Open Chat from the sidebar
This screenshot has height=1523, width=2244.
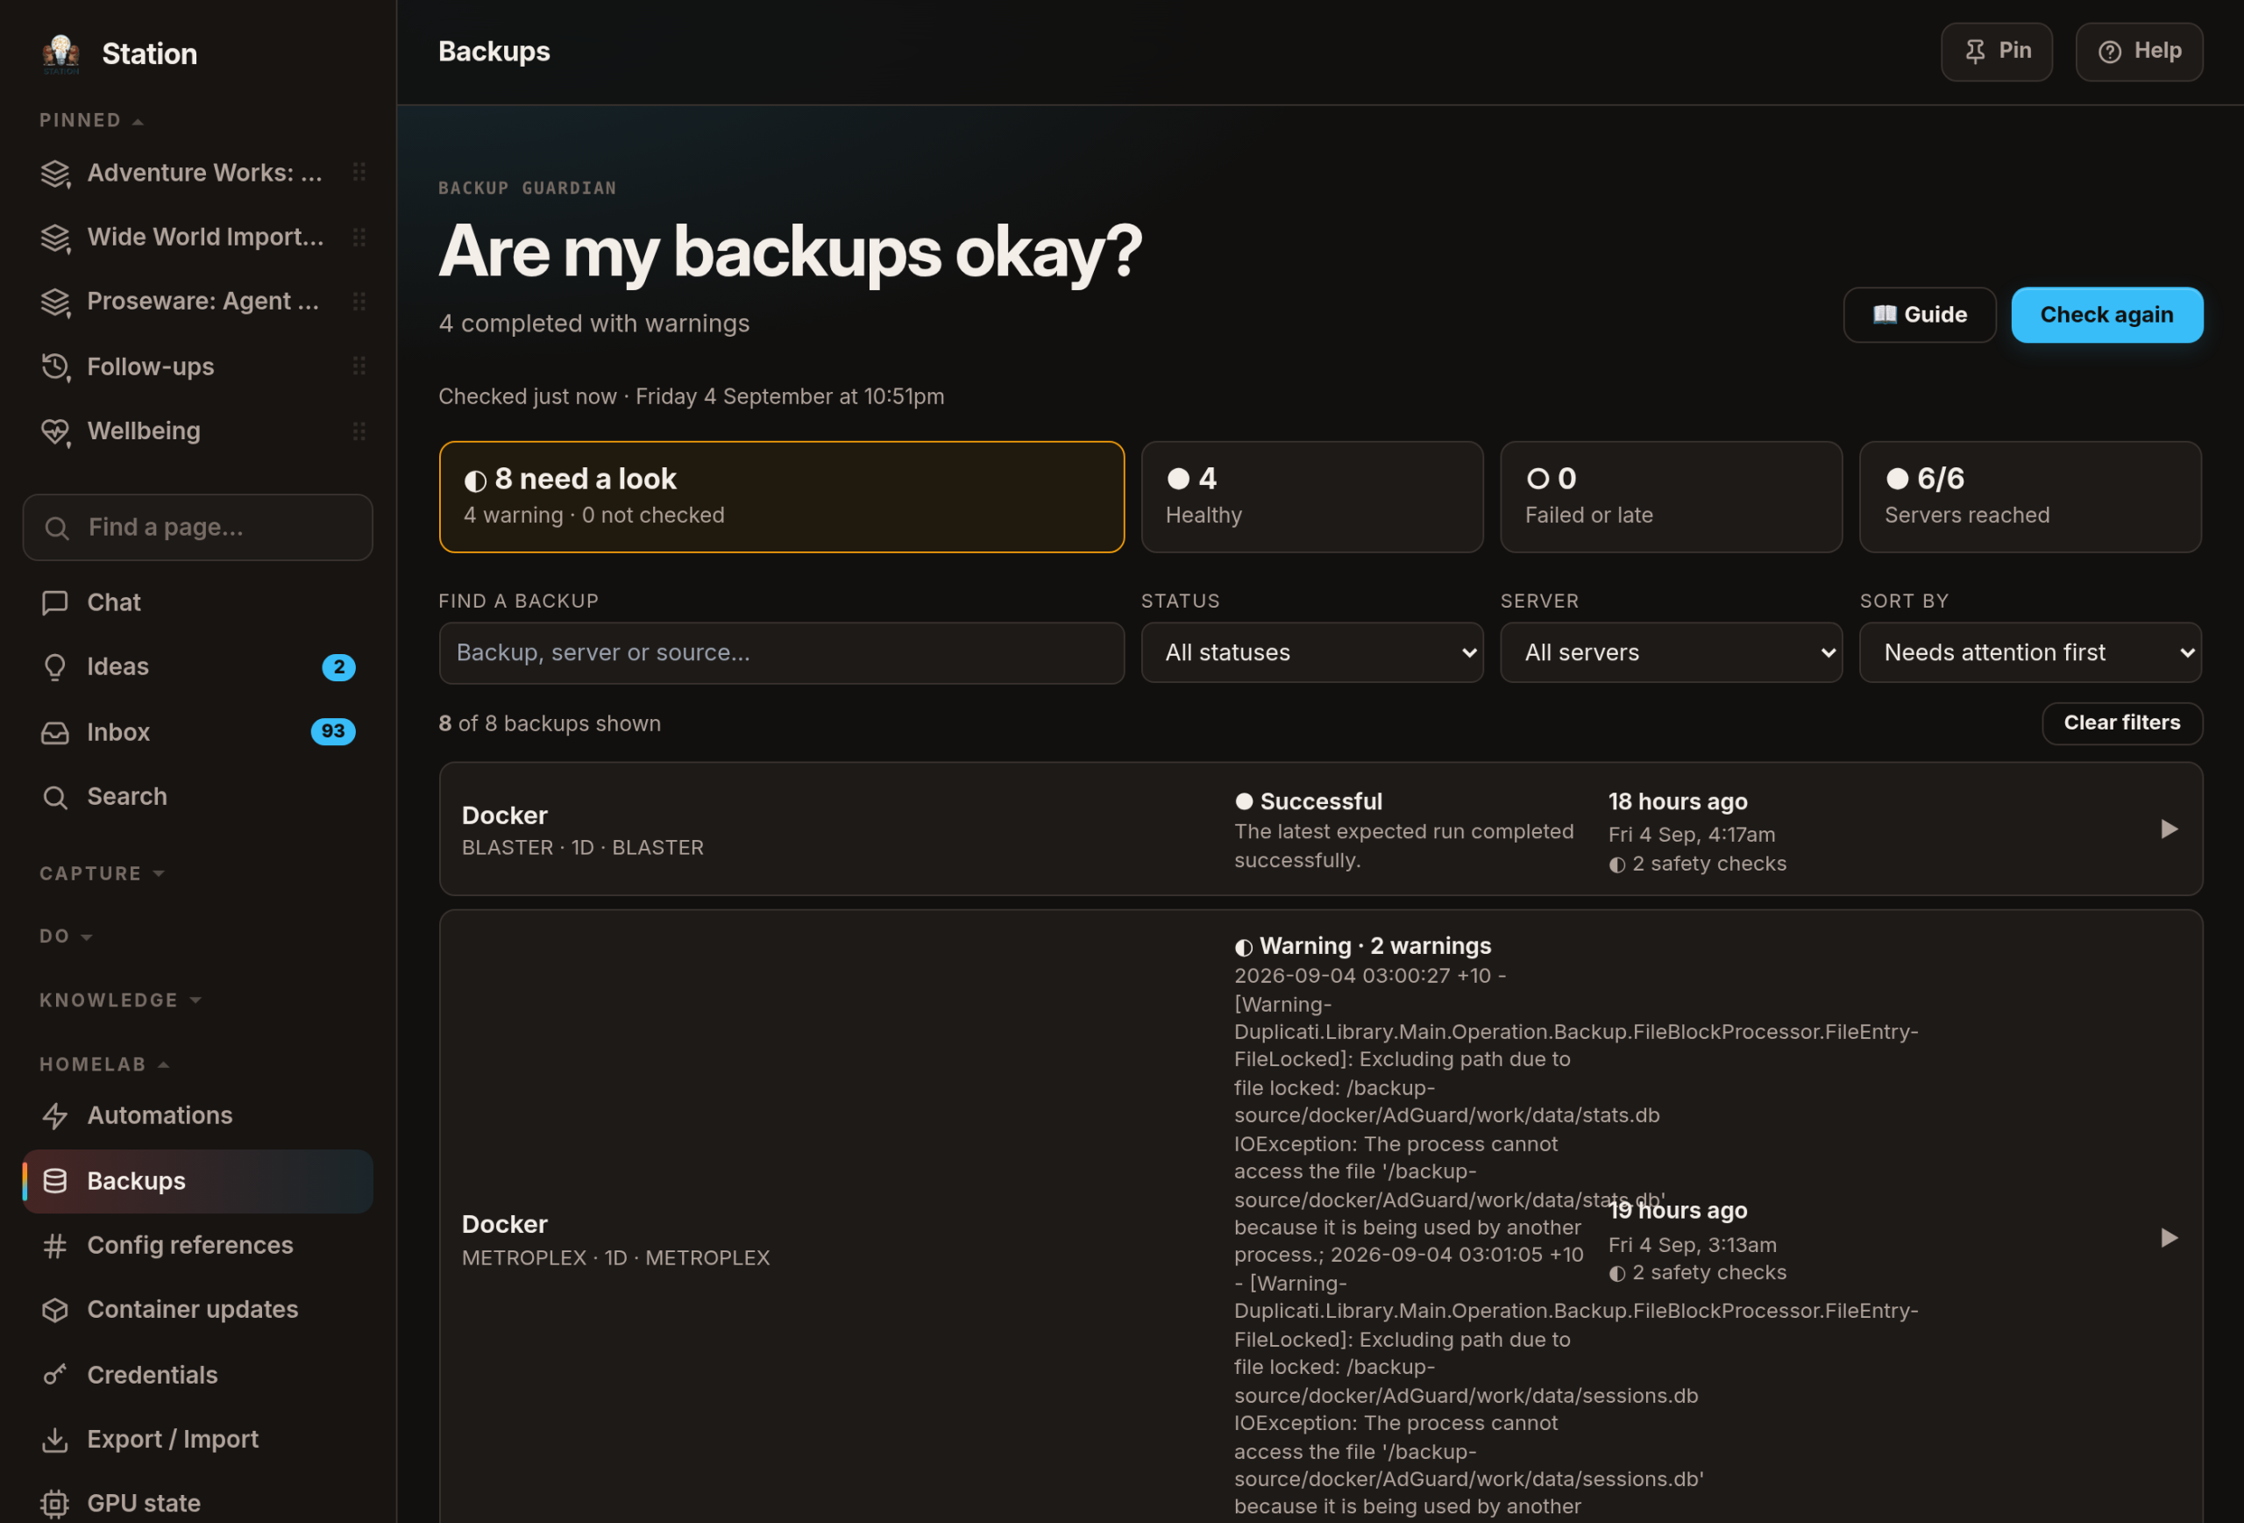(x=197, y=602)
